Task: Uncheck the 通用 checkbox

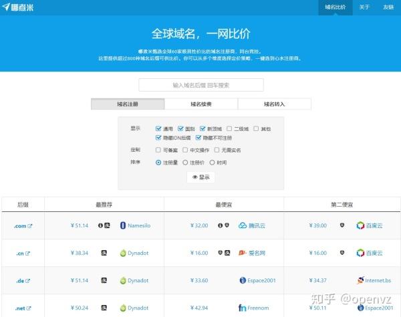Action: 158,128
